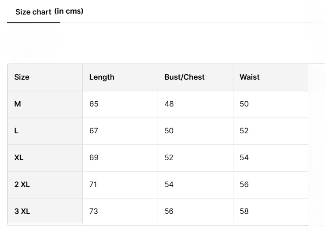
Task: Click the length value 65 for M
Action: click(94, 104)
